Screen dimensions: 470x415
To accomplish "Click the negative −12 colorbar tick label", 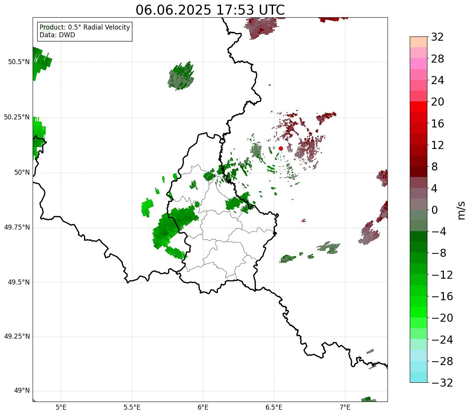I will pyautogui.click(x=442, y=275).
